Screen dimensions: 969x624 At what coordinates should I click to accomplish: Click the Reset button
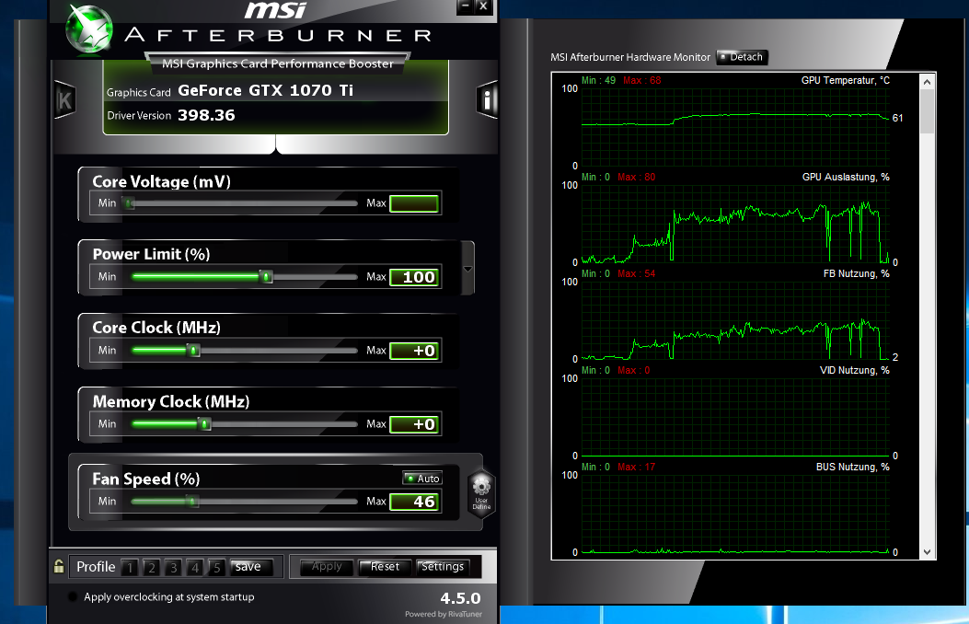coord(385,567)
